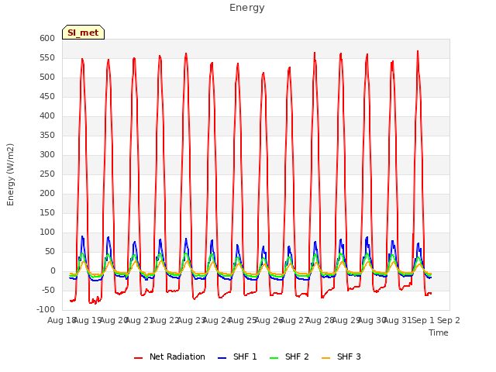The height and width of the screenshot is (372, 496).
Task: Click the 300 y-axis tick label
Action: point(47,154)
